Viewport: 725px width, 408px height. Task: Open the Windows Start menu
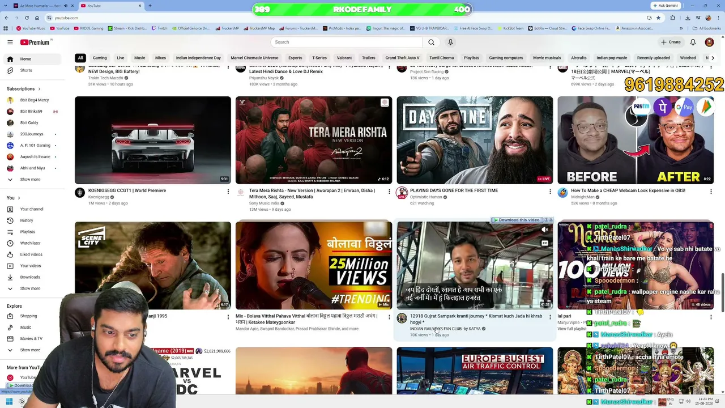[9, 402]
